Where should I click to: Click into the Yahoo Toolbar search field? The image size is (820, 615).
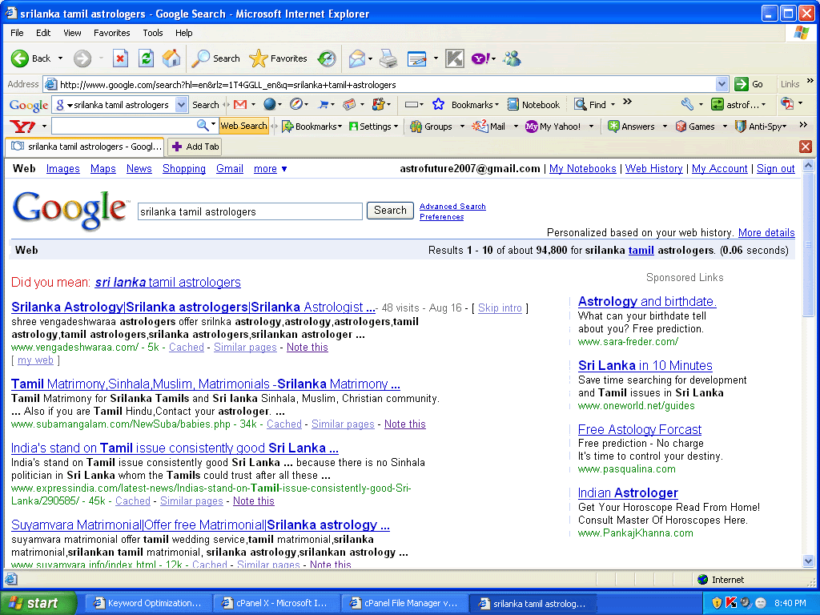123,126
